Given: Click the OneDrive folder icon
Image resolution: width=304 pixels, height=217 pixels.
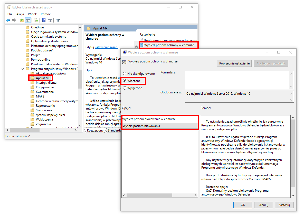Looking at the screenshot, I should [27, 27].
